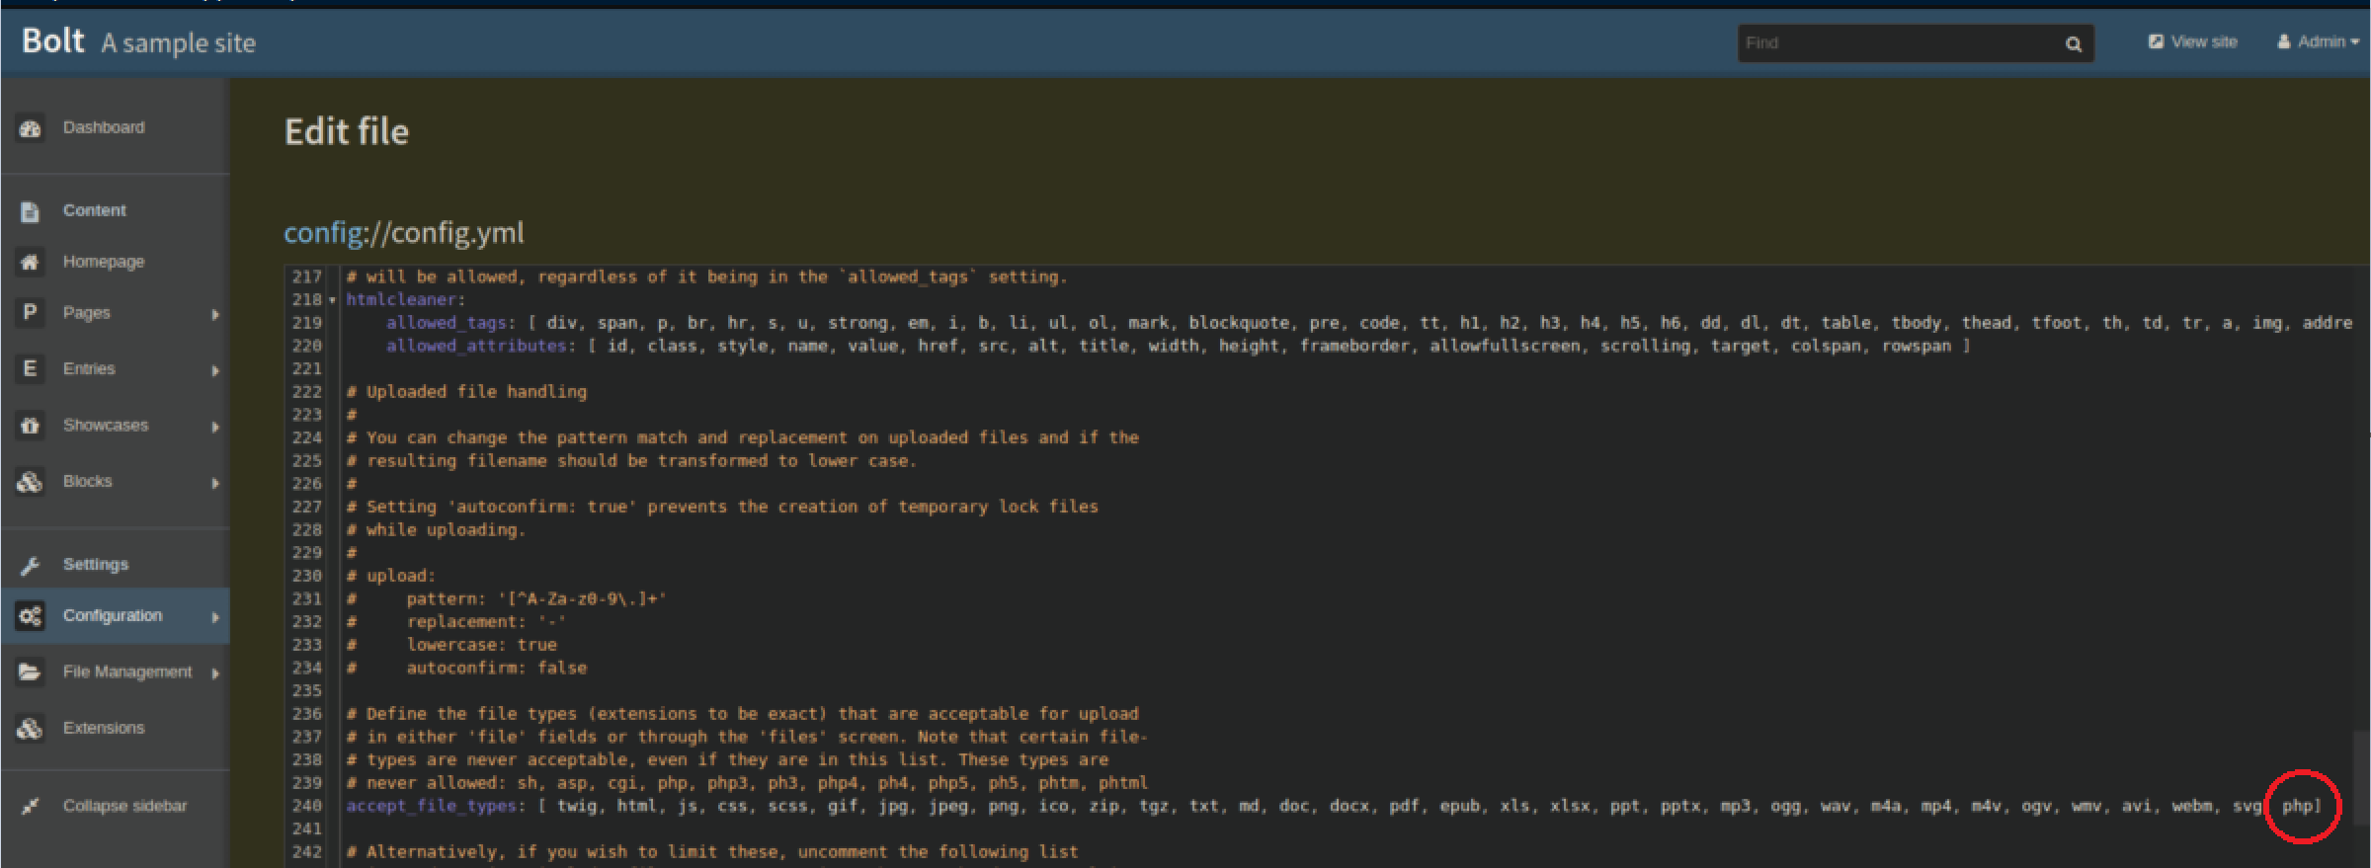
Task: Click the Dashboard gauge icon
Action: tap(30, 128)
